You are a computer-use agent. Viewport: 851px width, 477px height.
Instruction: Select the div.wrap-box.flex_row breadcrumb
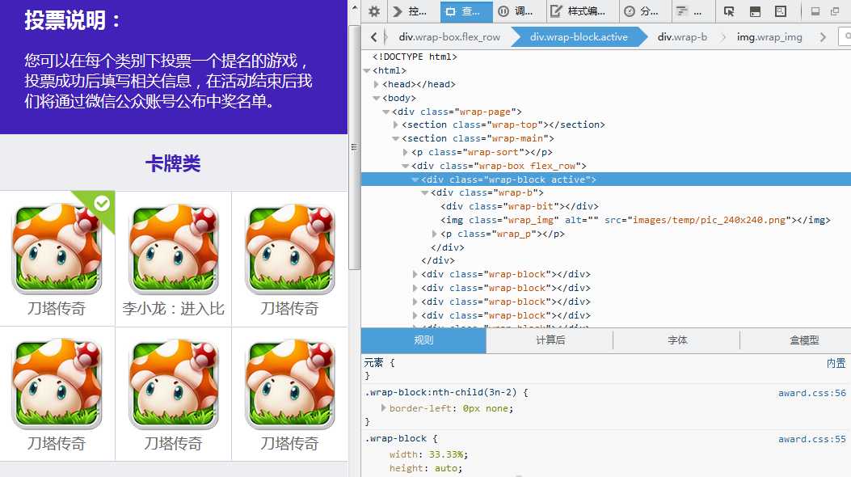pos(449,37)
